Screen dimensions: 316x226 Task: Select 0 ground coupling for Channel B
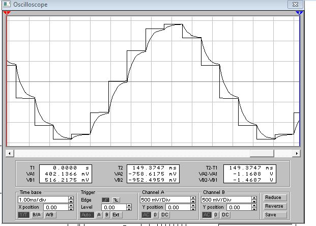point(216,215)
